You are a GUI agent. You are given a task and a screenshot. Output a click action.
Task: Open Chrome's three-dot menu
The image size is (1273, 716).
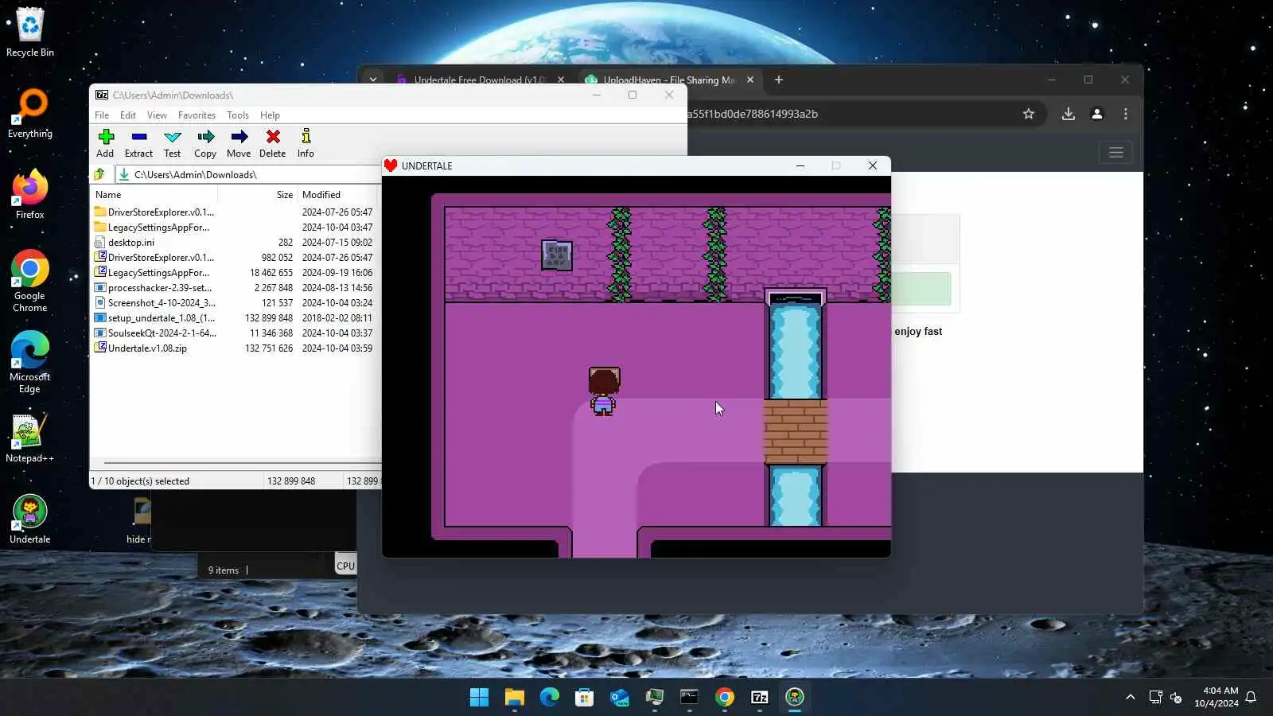(x=1126, y=114)
